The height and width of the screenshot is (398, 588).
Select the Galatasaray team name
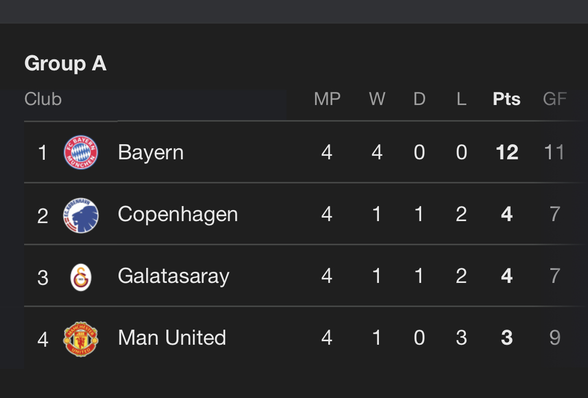pos(173,276)
